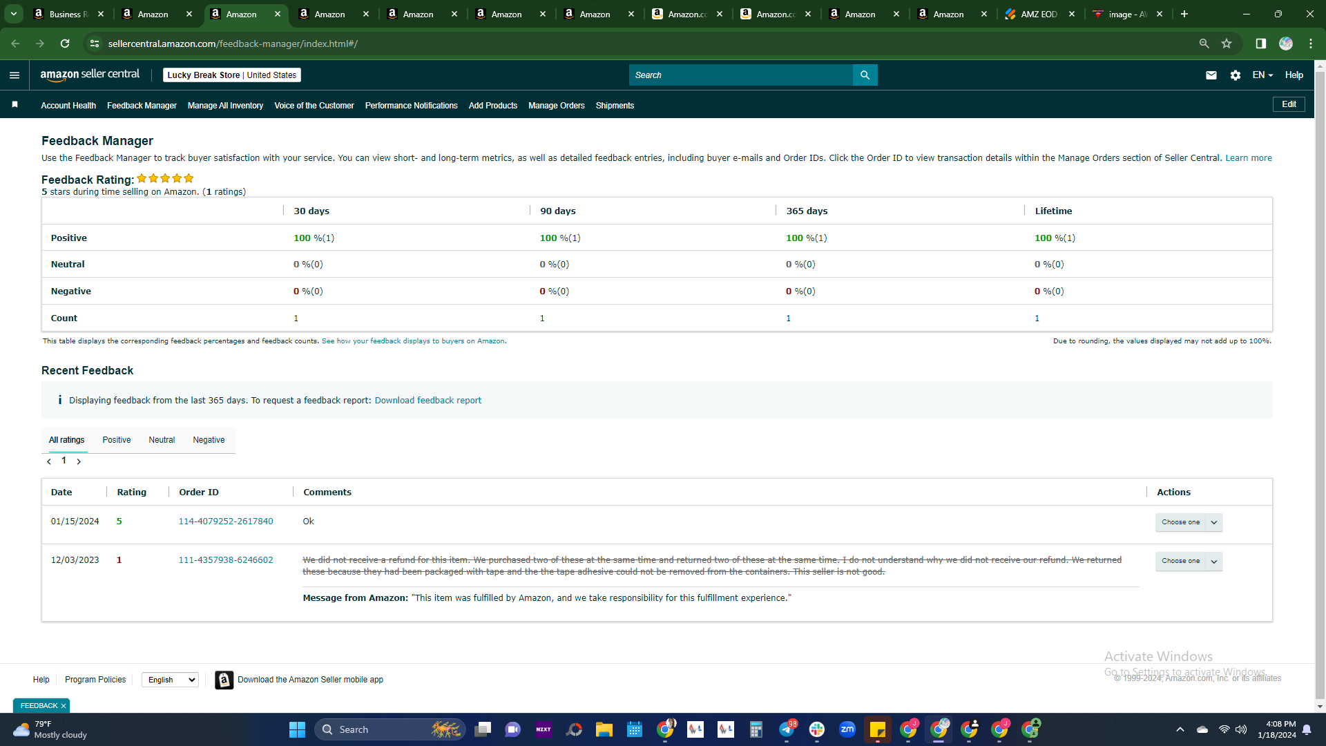Open Account Health in the nav bar
1326x746 pixels.
click(x=68, y=106)
